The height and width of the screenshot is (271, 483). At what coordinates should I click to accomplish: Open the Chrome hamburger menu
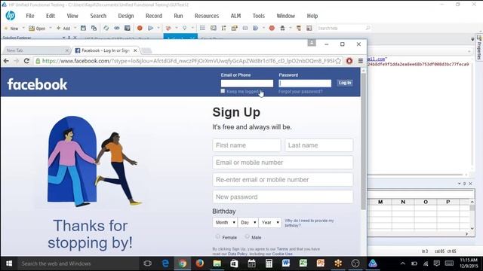coord(361,61)
